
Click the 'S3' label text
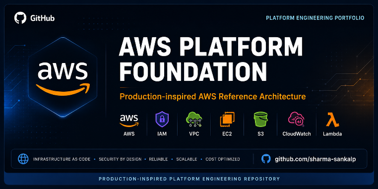pos(260,134)
